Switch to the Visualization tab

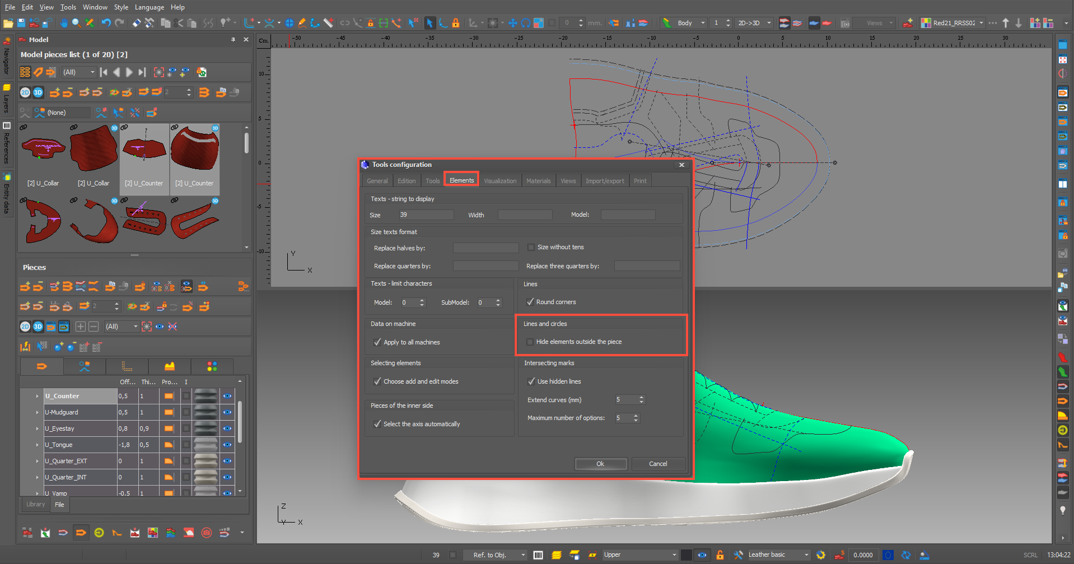tap(500, 181)
